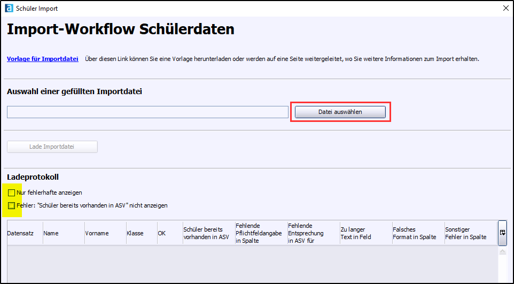Toggle 'Schüler bereits vorhanden in ASV nicht anzeigen' checkbox
Screen dimensions: 514x284
tap(12, 205)
